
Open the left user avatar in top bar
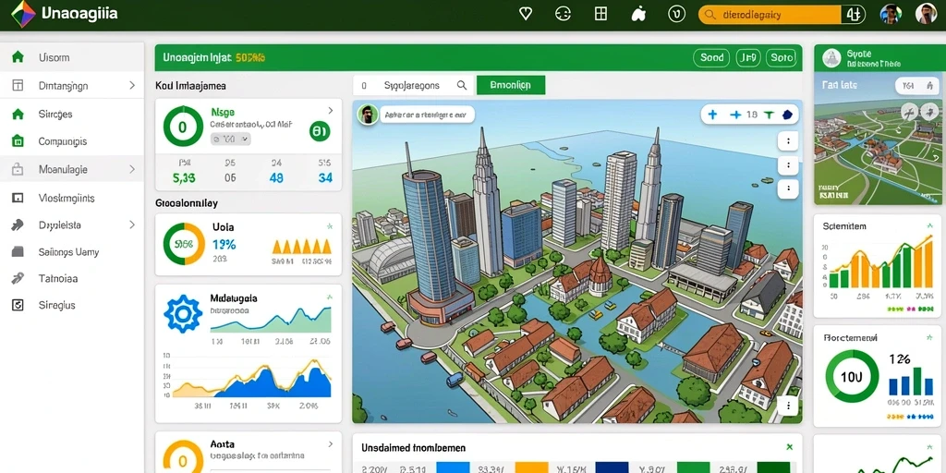coord(891,14)
